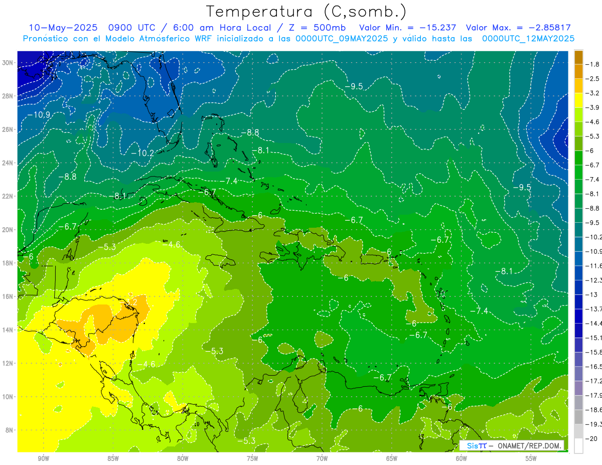This screenshot has height=465, width=602.
Task: Click the title "Temperatura (C,somb.)"
Action: coord(307,12)
